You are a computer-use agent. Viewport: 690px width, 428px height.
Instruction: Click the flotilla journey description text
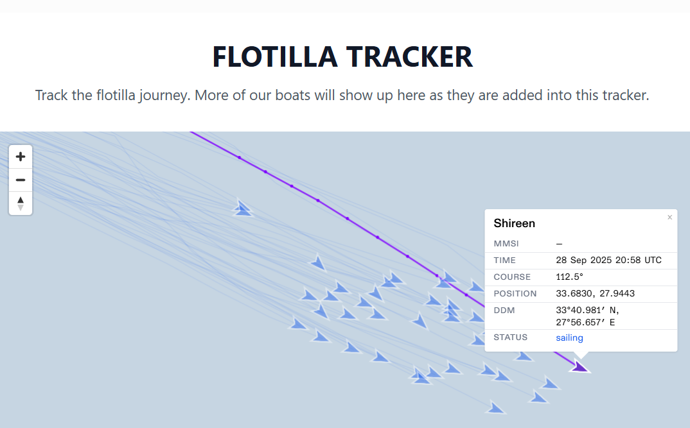(x=342, y=96)
